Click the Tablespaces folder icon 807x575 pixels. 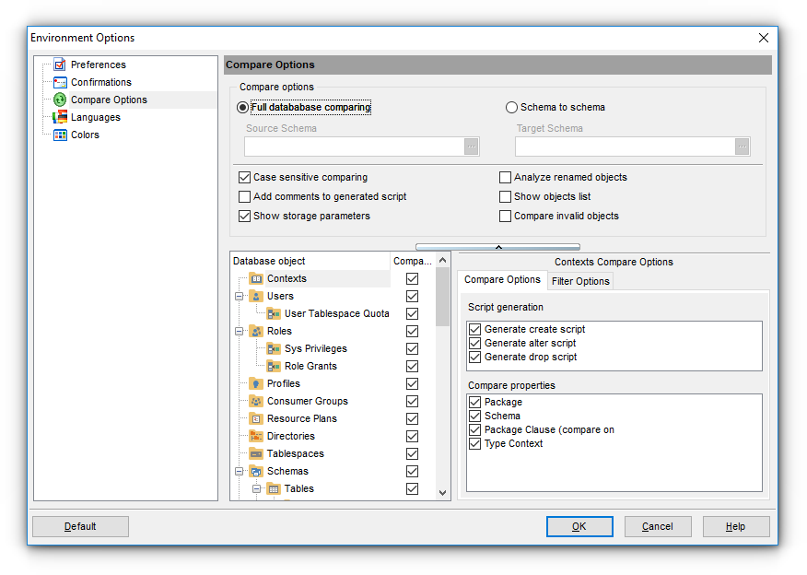tap(256, 454)
